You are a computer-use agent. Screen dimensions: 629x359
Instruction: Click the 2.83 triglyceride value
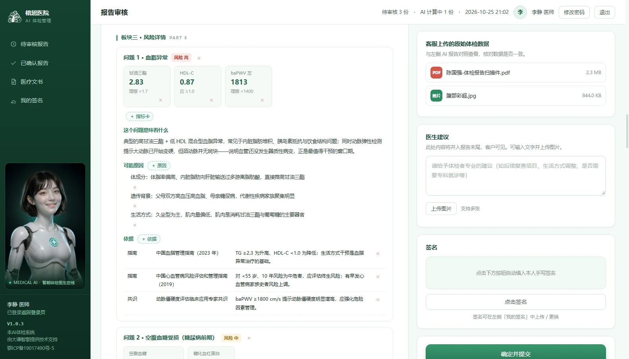tap(136, 82)
